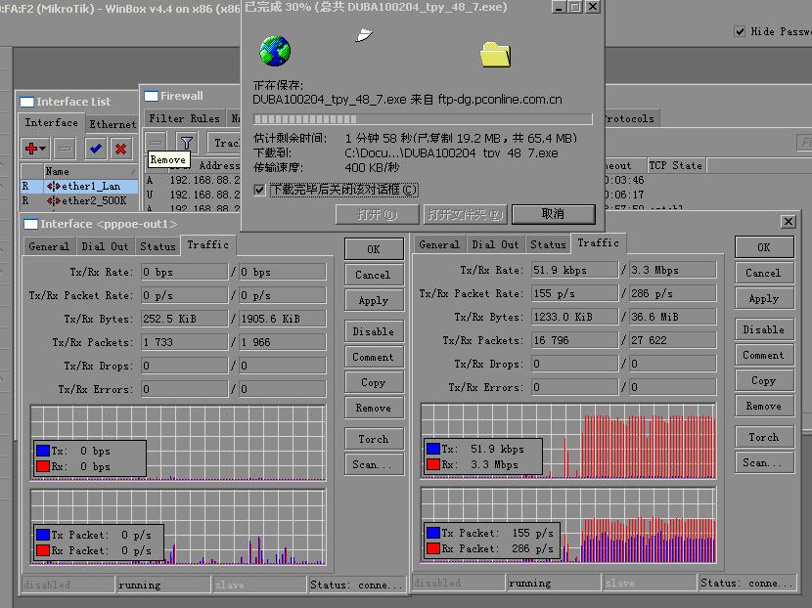Open Status tab in right interface window
812x608 pixels.
click(x=548, y=244)
